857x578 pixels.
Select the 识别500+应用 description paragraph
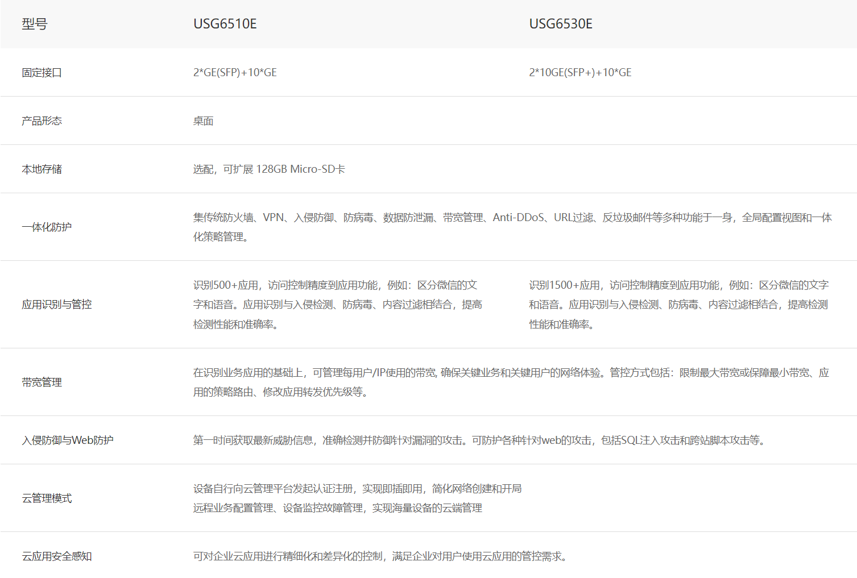(x=338, y=305)
